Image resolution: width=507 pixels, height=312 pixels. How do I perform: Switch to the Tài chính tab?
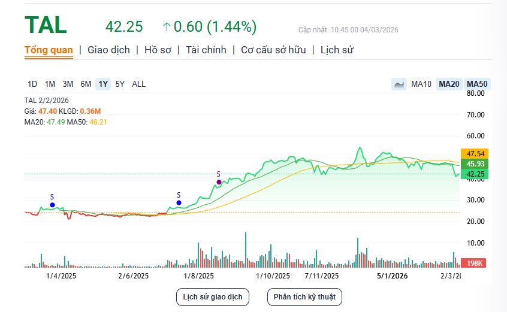(206, 50)
